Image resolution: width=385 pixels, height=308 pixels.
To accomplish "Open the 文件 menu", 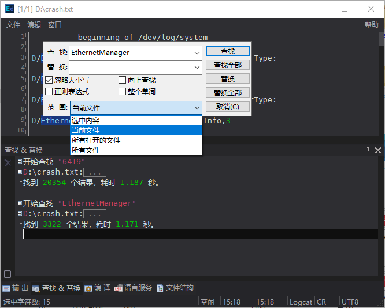I will [x=13, y=24].
